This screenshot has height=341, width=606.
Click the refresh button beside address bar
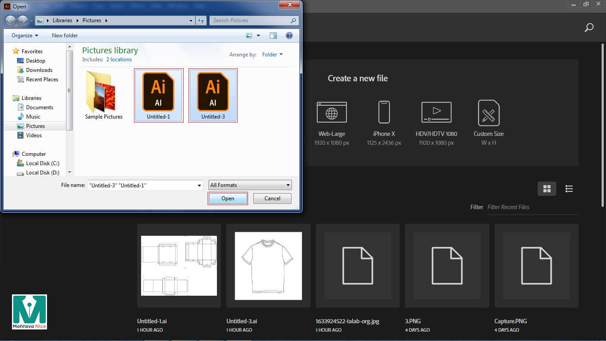pyautogui.click(x=201, y=20)
